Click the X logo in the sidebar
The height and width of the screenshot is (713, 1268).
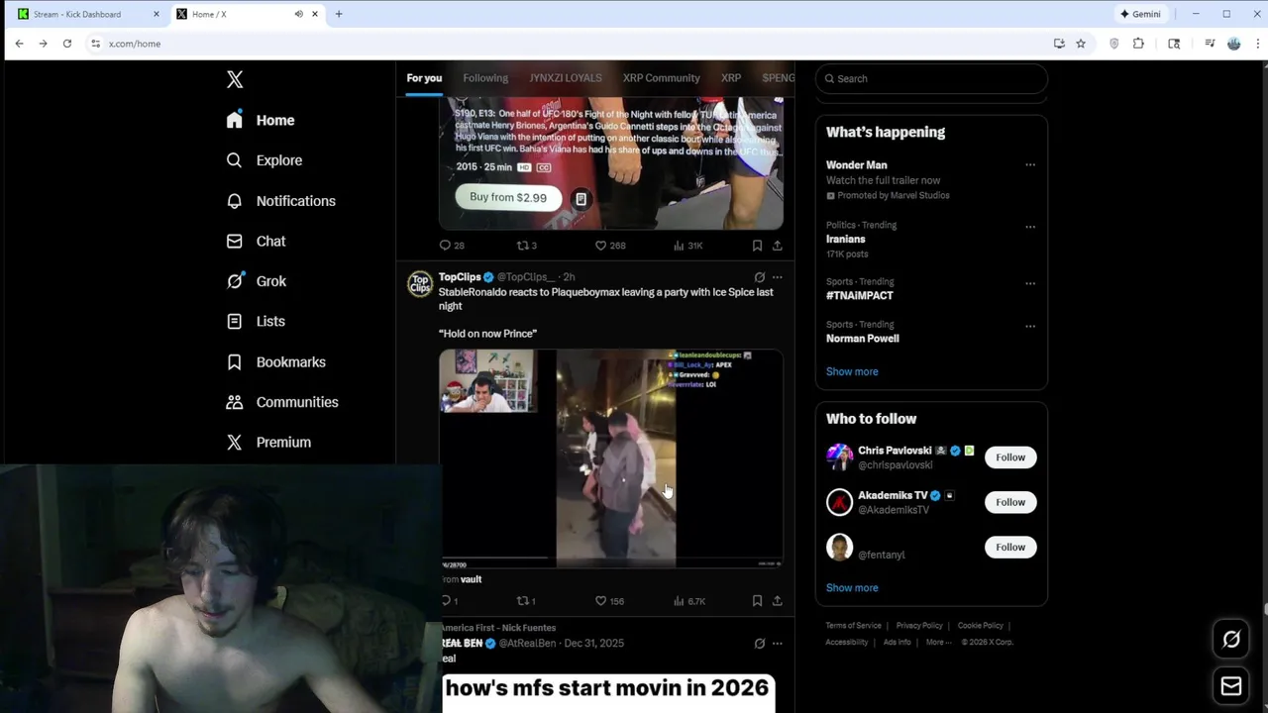pyautogui.click(x=235, y=80)
